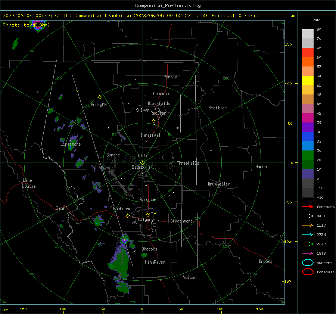
Task: Click the Vulcan city label
Action: pos(190,277)
